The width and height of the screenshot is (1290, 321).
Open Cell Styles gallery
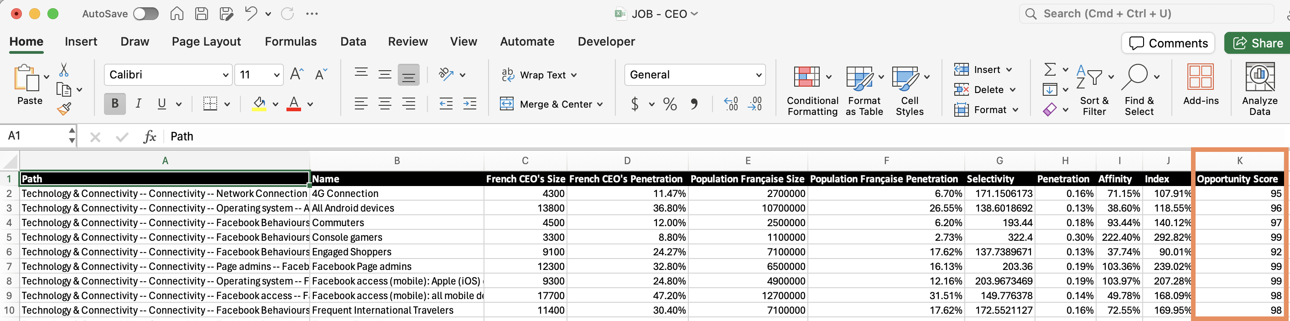tap(910, 90)
